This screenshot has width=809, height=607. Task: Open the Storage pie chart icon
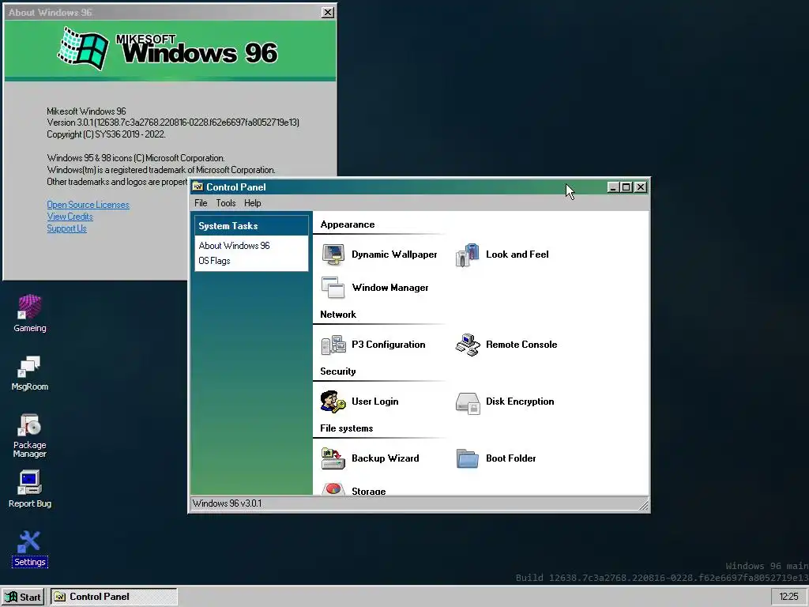(x=333, y=488)
